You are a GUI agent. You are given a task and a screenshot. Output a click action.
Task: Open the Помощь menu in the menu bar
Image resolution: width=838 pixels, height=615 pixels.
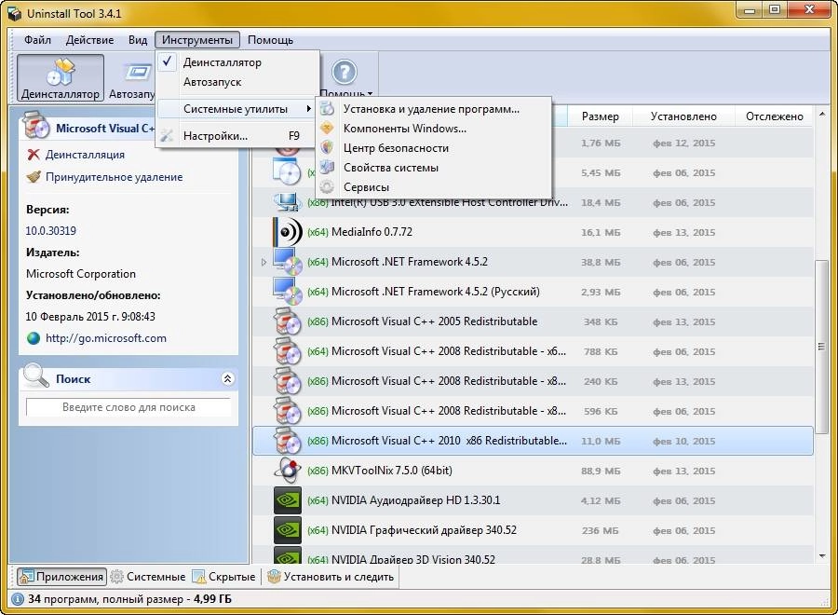pos(270,40)
